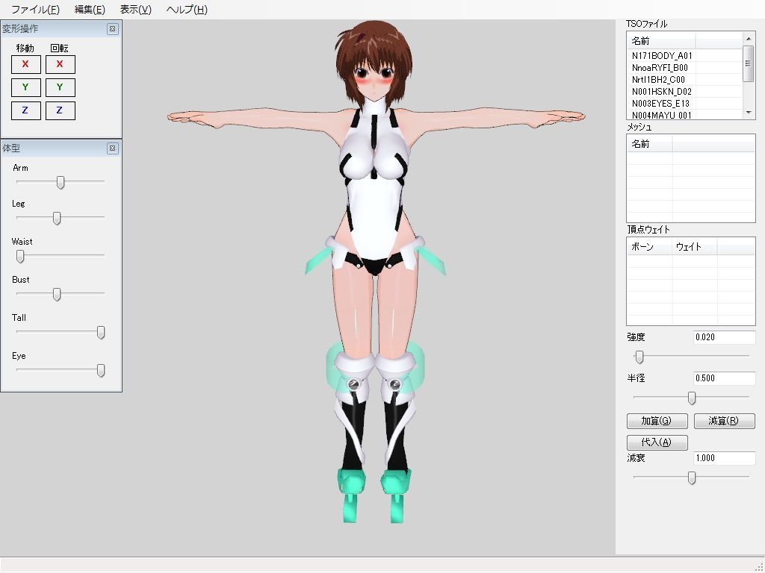Image resolution: width=765 pixels, height=573 pixels.
Task: Click the 半径 value field
Action: click(724, 378)
